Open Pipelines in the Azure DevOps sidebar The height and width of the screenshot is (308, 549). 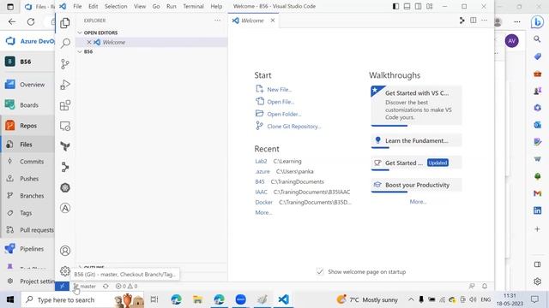(28, 249)
